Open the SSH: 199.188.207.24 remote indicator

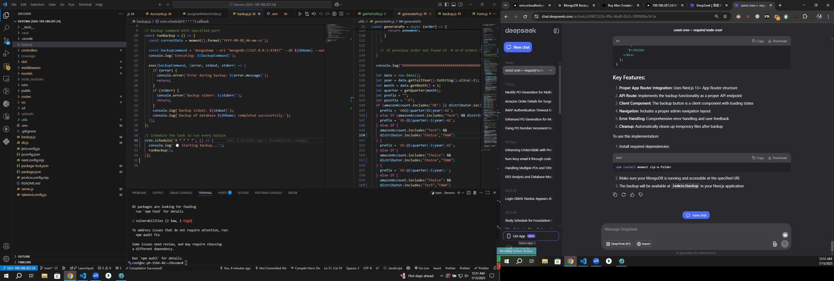(x=19, y=268)
